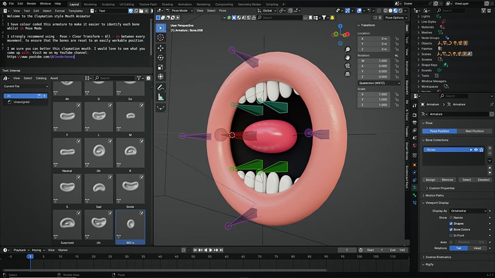Image resolution: width=495 pixels, height=278 pixels.
Task: Click frame 50 on the timeline ruler
Action: click(x=193, y=256)
